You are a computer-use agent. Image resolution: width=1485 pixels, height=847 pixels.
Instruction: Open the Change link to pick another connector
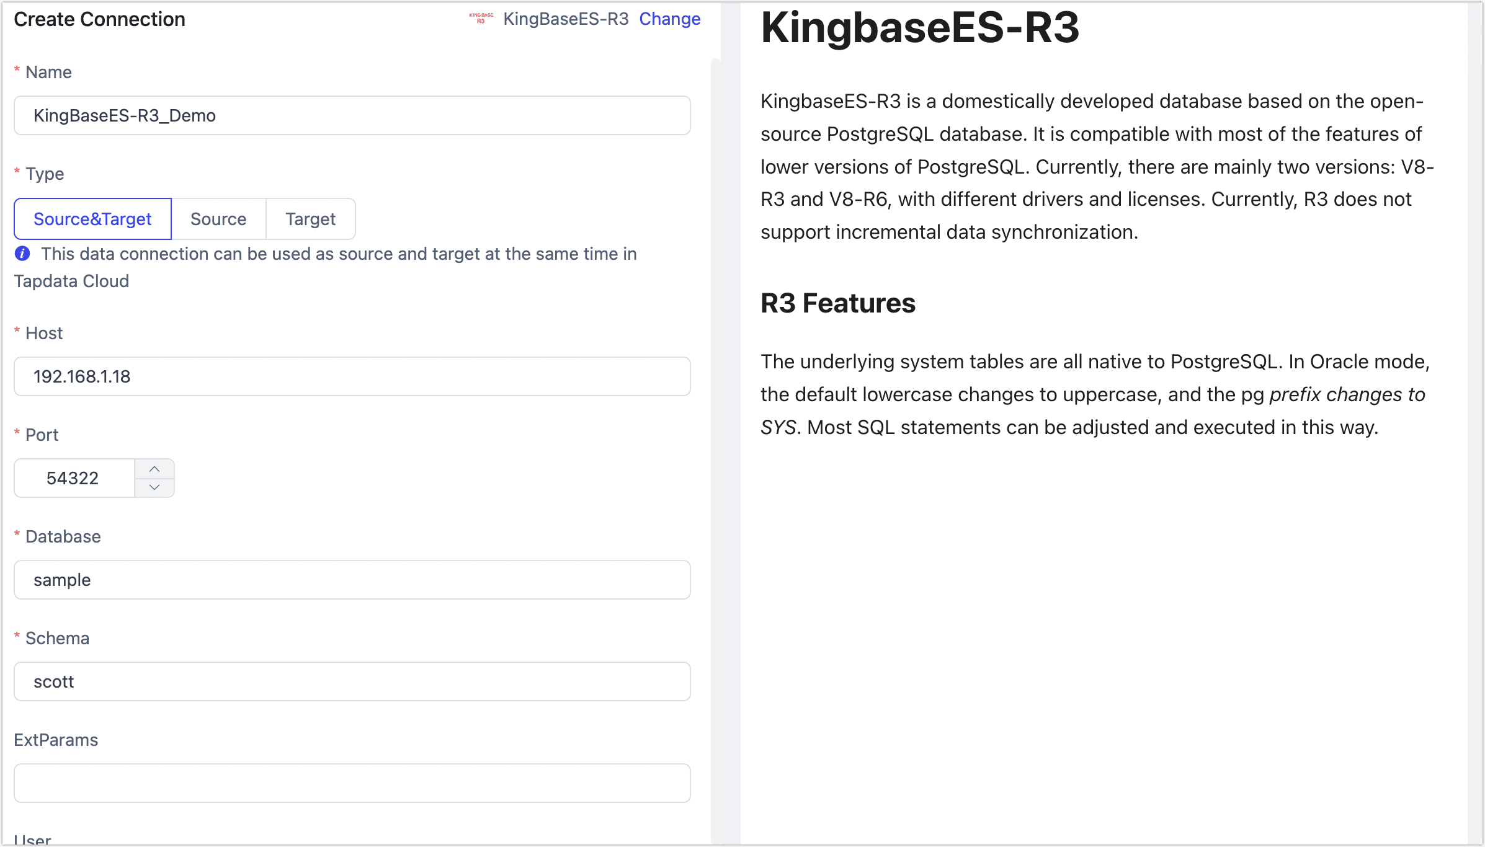669,19
